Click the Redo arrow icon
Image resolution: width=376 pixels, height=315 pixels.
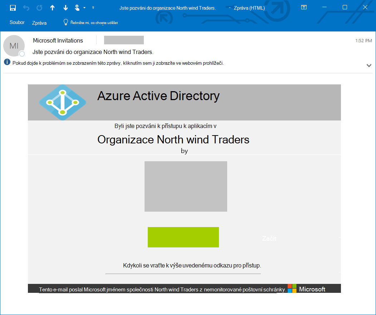point(39,8)
